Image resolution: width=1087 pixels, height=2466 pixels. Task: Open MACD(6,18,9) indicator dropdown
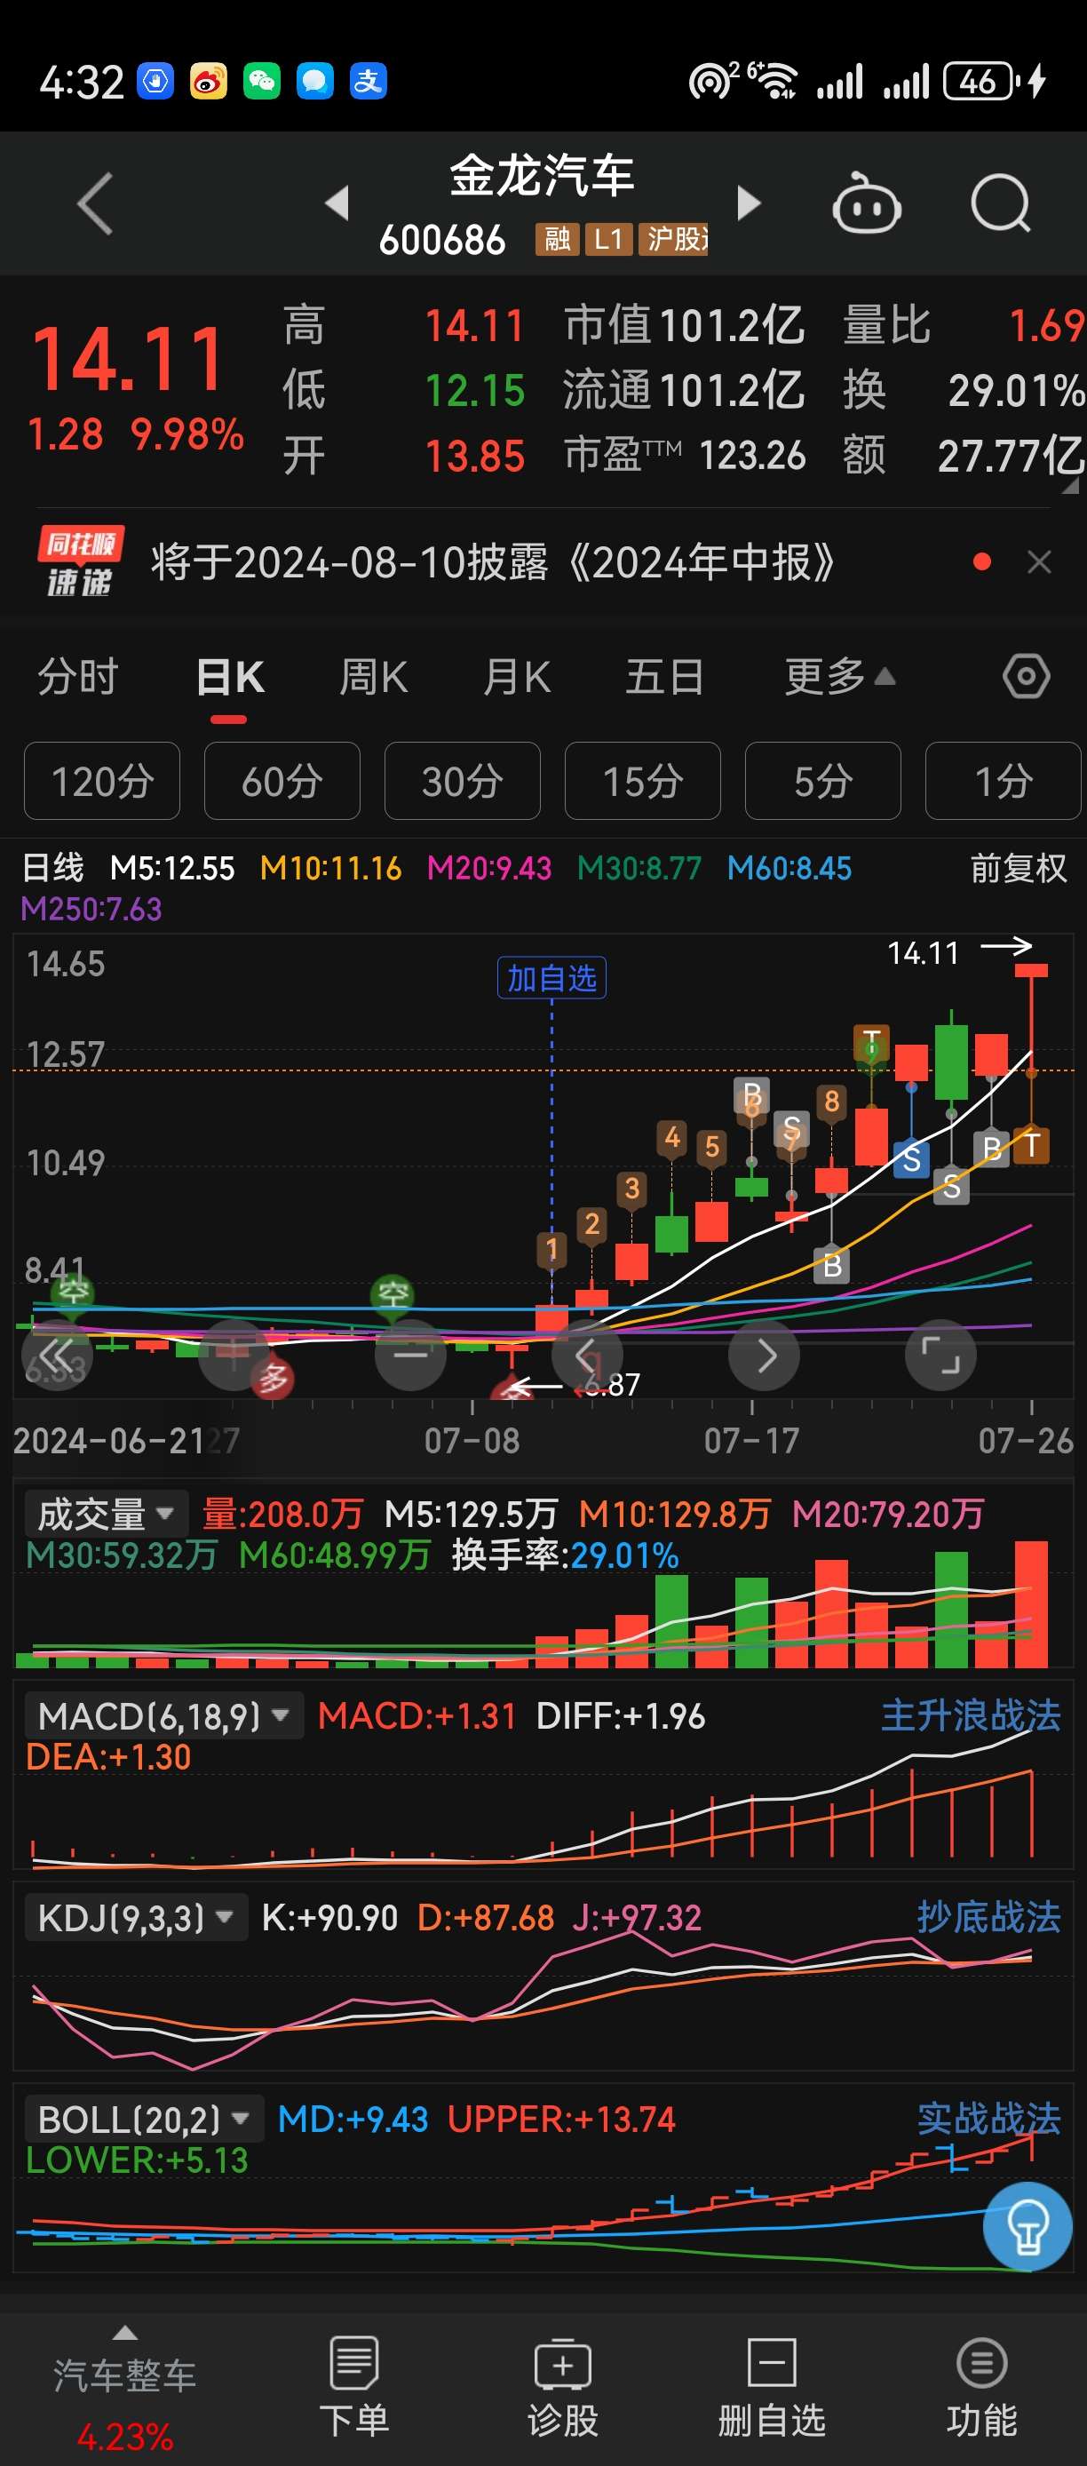tap(163, 1716)
